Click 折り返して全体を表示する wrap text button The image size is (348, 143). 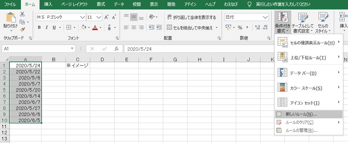click(192, 17)
